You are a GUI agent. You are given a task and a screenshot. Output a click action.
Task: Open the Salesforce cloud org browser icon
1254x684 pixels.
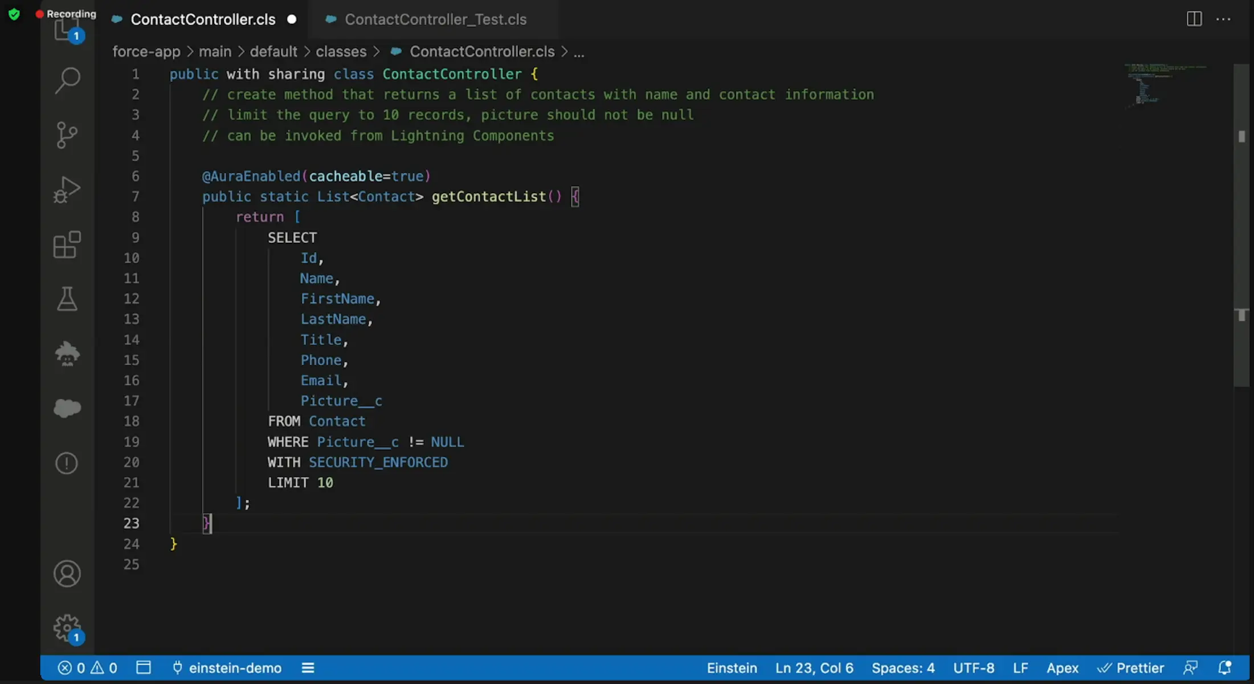67,408
